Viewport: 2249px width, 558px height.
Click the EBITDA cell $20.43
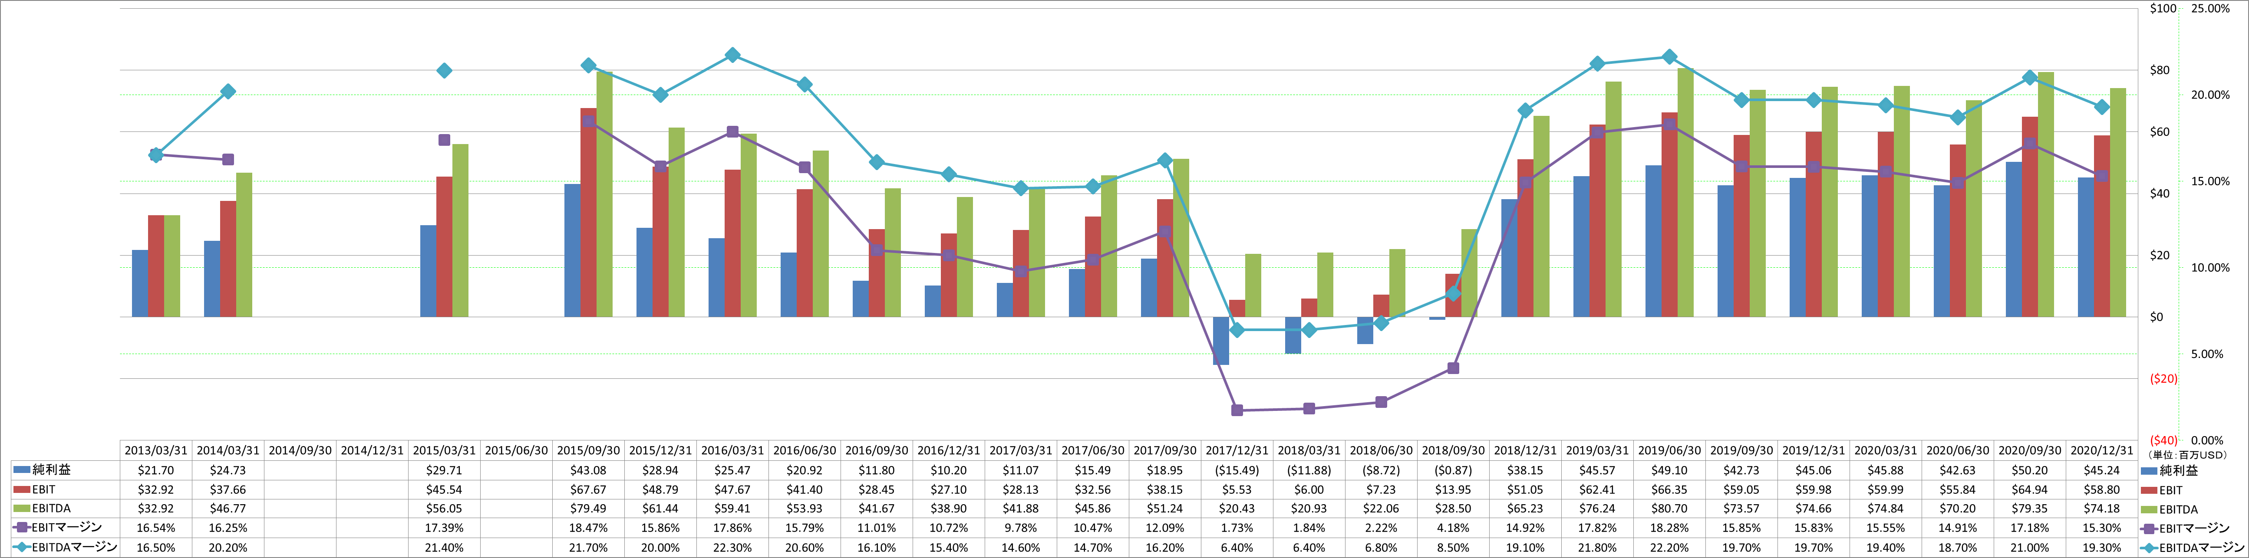[1237, 508]
